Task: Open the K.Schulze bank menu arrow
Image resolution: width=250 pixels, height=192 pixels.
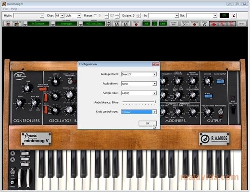Action: click(x=25, y=24)
